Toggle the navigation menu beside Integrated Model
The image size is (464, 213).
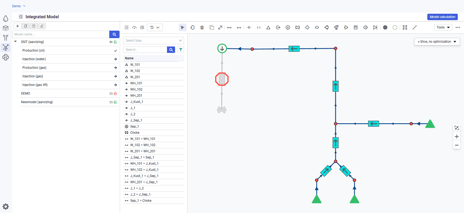[x=21, y=17]
